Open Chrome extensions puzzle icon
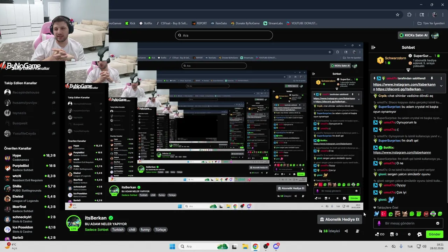 pos(409,15)
